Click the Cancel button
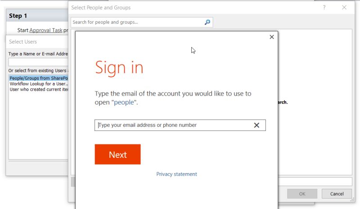 337,194
